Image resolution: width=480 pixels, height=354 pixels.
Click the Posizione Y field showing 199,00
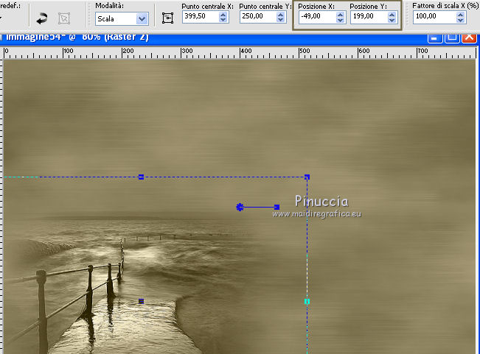tap(369, 17)
